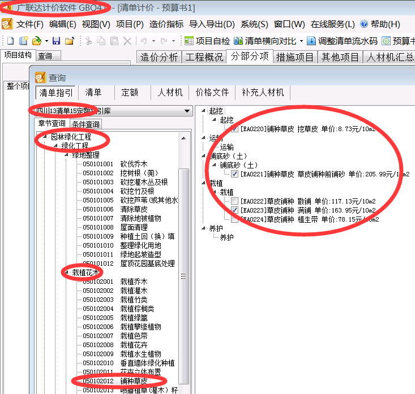Uncheck EA0220 铺种草皮 挖草皮
Image resolution: width=415 pixels, height=394 pixels.
[x=234, y=129]
